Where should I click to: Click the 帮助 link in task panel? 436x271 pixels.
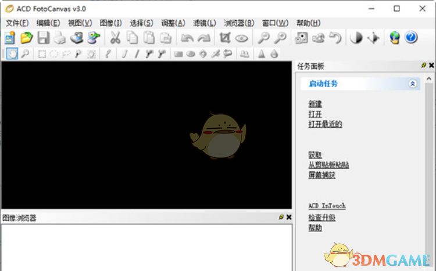pos(315,227)
